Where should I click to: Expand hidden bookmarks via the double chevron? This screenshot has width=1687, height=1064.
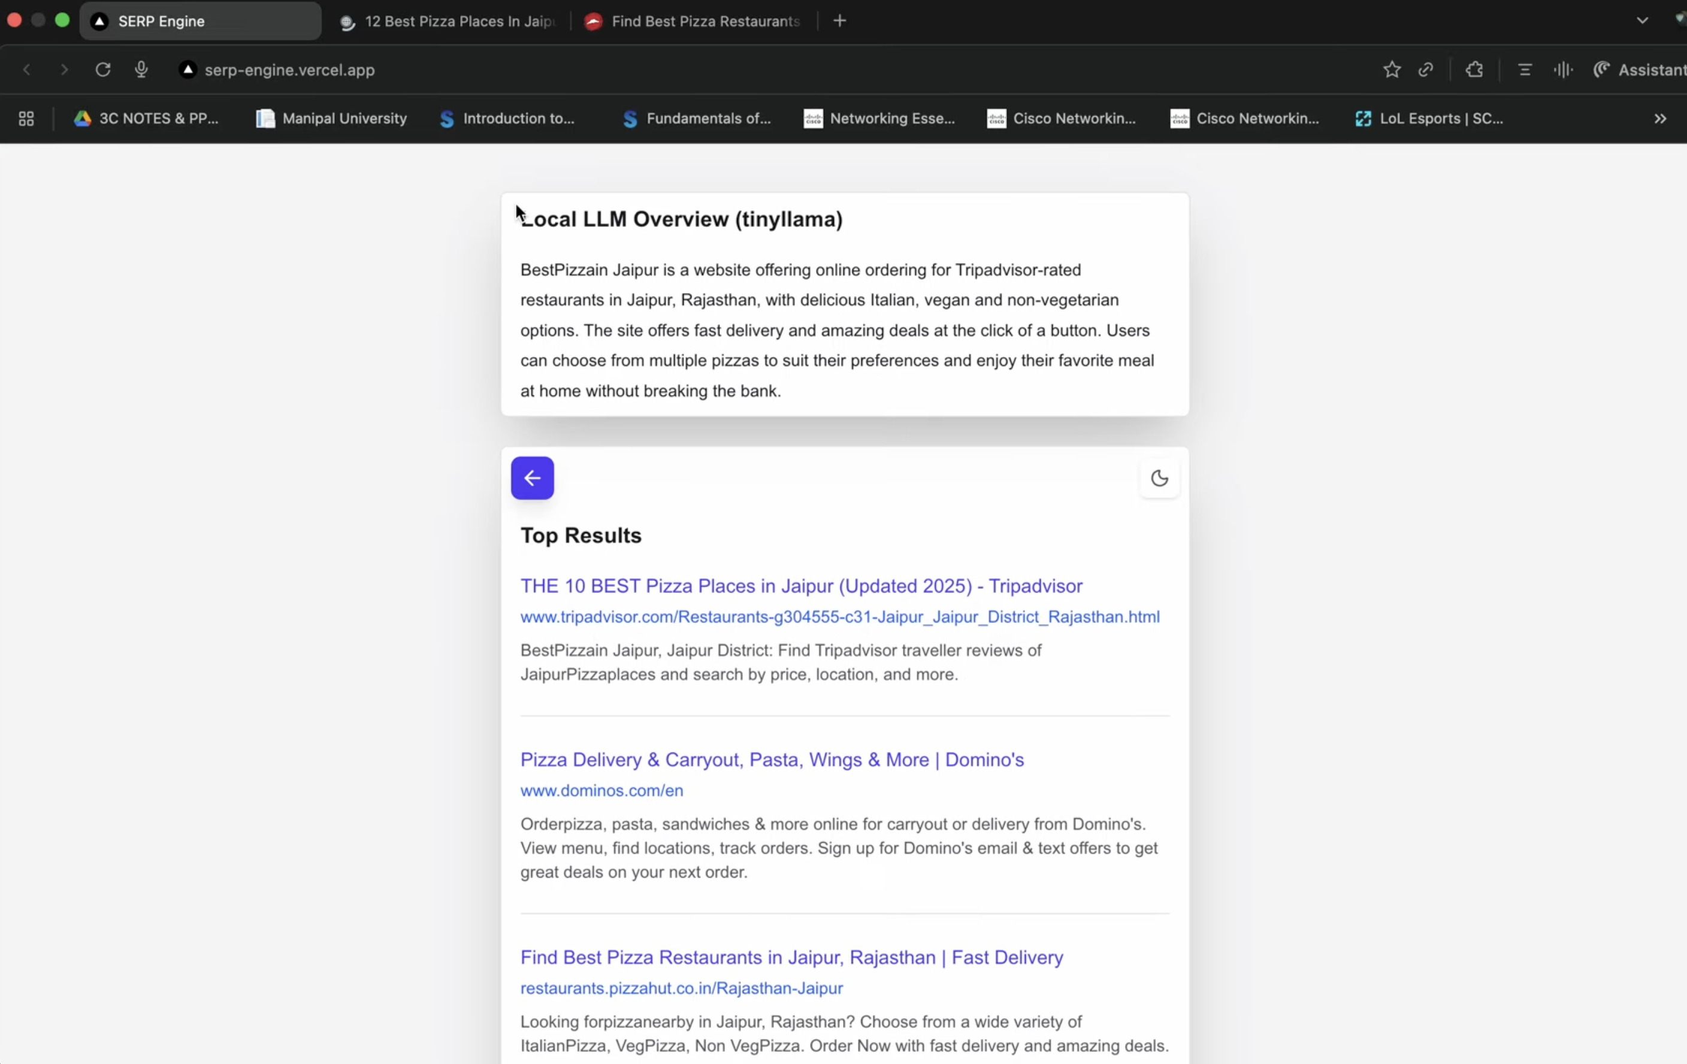pyautogui.click(x=1659, y=119)
